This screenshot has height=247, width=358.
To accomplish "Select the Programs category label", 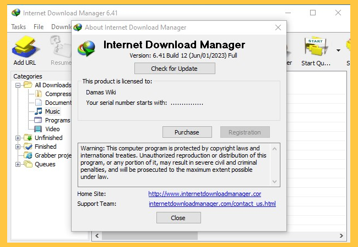I will point(58,120).
